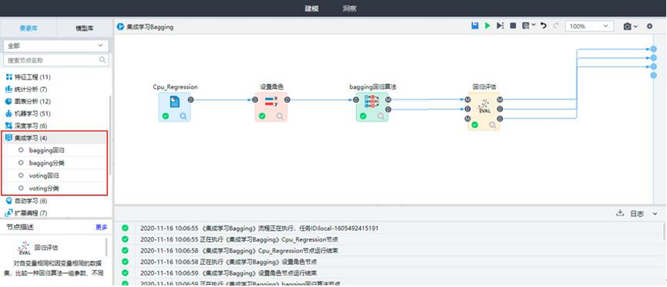Screen dimensions: 667x287
Task: Click the 更多 link in node description
Action: (x=101, y=227)
